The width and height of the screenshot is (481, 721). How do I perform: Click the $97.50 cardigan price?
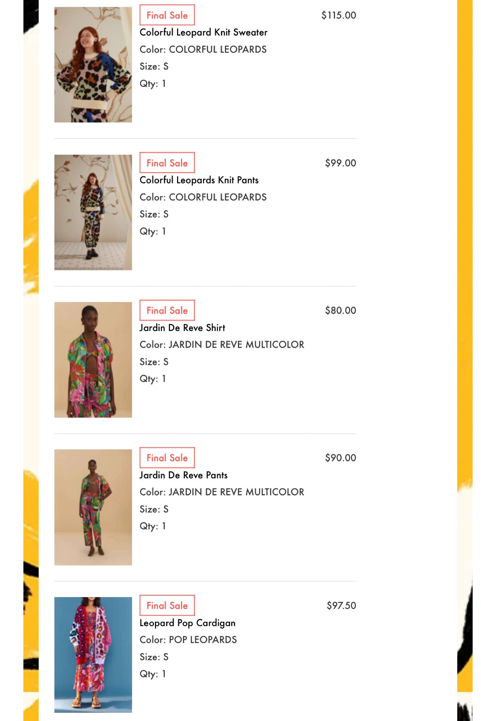click(x=341, y=606)
